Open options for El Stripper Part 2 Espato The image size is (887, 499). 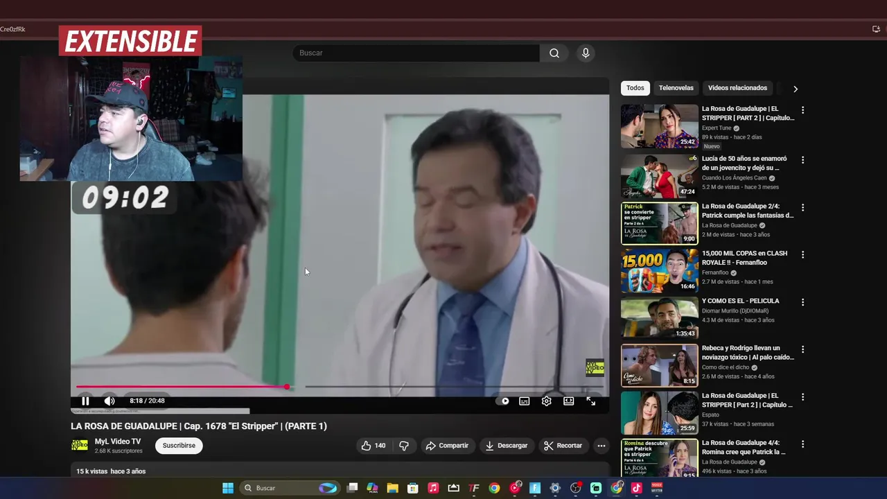tap(803, 397)
